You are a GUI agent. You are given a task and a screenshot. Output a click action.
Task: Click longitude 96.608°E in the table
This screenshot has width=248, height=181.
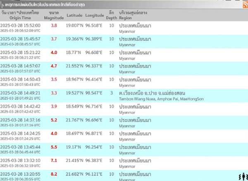tap(95, 52)
